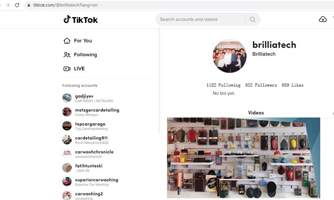The height and width of the screenshot is (200, 334).
Task: Click the TikTok logo
Action: (81, 20)
